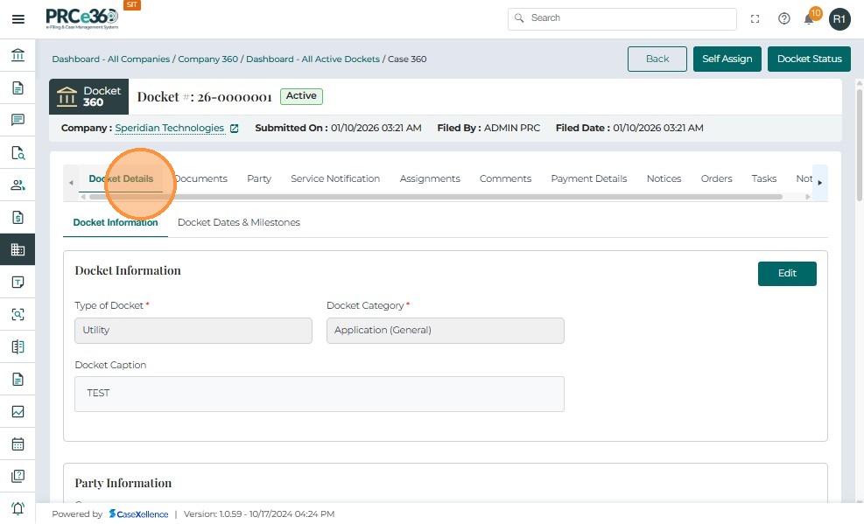Open the hamburger navigation menu
Image resolution: width=864 pixels, height=524 pixels.
click(x=18, y=19)
